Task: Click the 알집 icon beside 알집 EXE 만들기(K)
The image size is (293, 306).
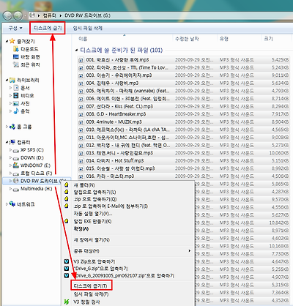Action: (x=67, y=221)
